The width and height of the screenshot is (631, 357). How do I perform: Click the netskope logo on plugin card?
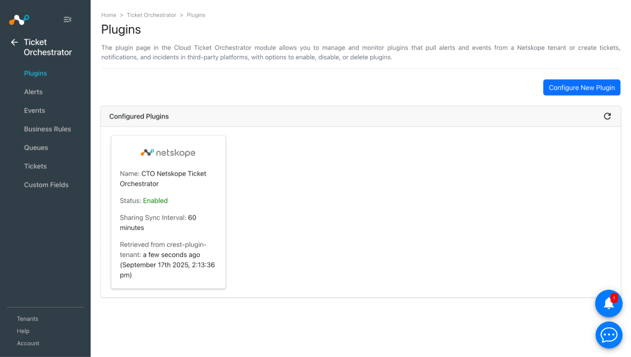[168, 152]
